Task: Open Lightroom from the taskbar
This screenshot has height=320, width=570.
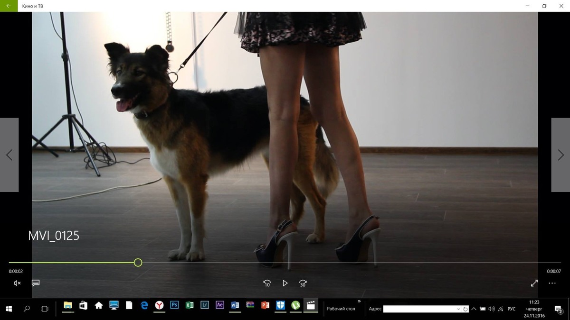Action: 205,305
